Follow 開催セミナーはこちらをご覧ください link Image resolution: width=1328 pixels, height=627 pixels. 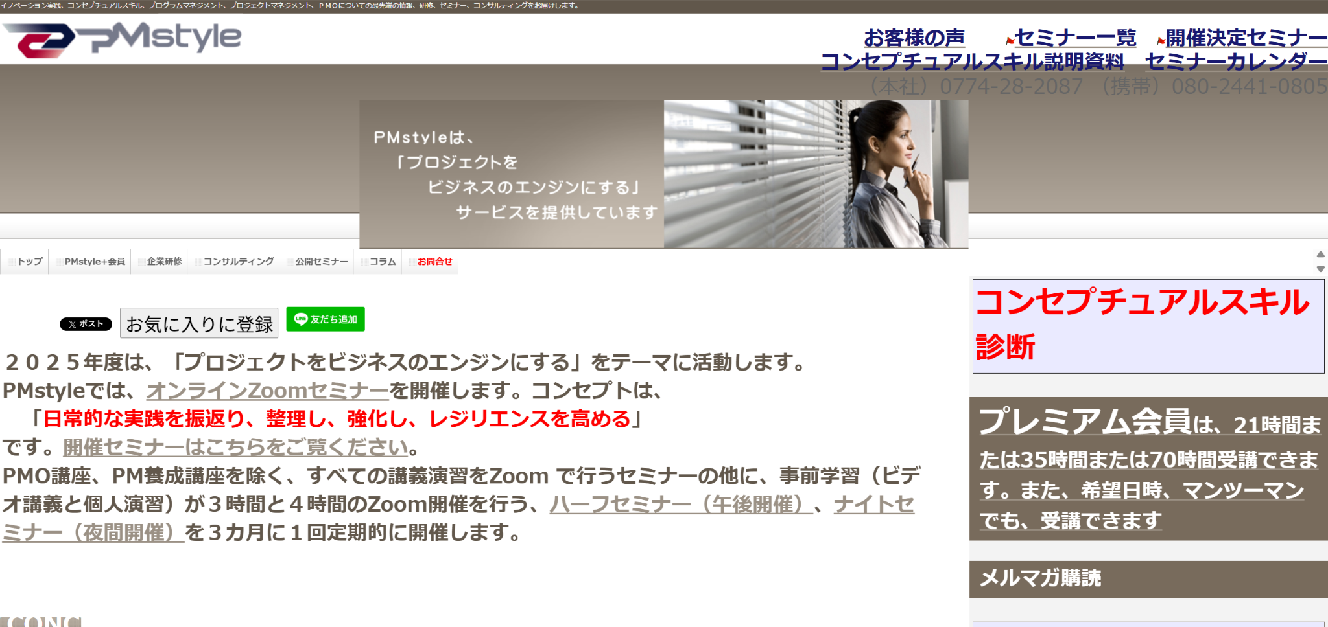tap(236, 447)
